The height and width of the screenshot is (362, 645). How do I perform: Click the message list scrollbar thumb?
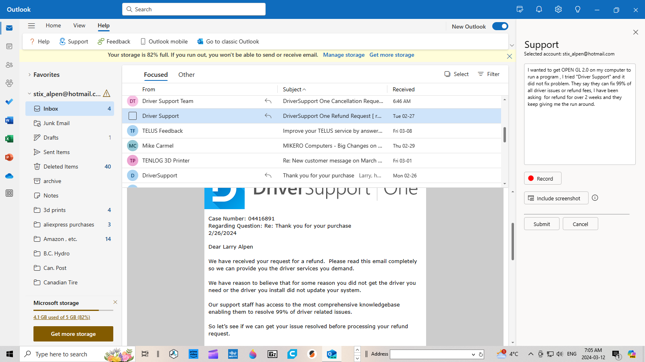tap(505, 135)
